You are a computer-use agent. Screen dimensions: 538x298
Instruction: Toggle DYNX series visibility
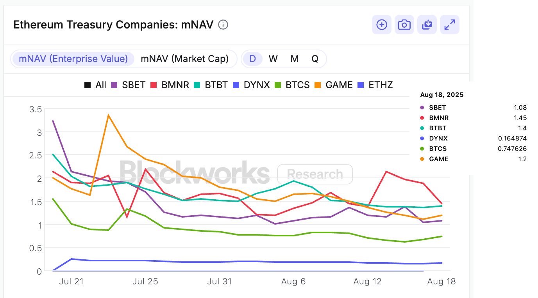(251, 85)
